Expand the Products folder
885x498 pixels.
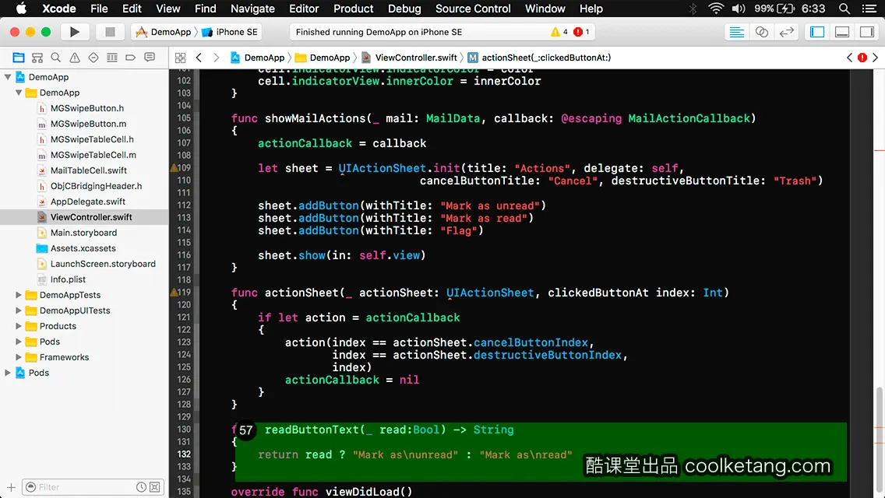tap(19, 326)
